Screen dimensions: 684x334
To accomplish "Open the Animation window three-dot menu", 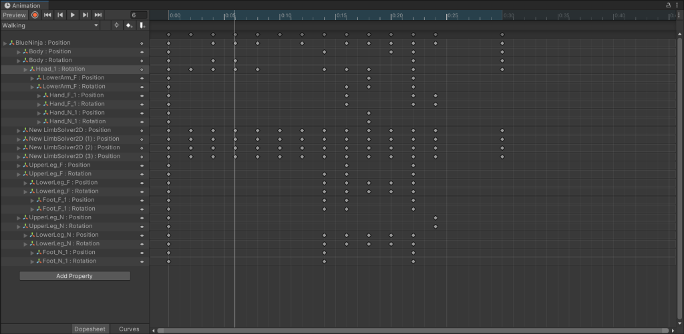I will tap(677, 5).
